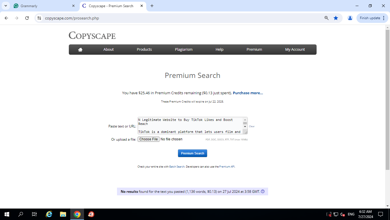Click the text box scroll-down arrow
Image resolution: width=390 pixels, height=220 pixels.
245,126
